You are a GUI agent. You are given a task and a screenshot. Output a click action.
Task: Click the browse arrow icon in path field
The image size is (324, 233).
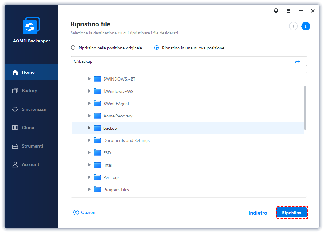[x=297, y=61]
